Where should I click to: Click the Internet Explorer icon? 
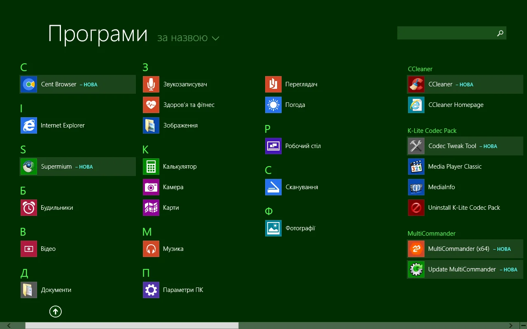tap(29, 125)
